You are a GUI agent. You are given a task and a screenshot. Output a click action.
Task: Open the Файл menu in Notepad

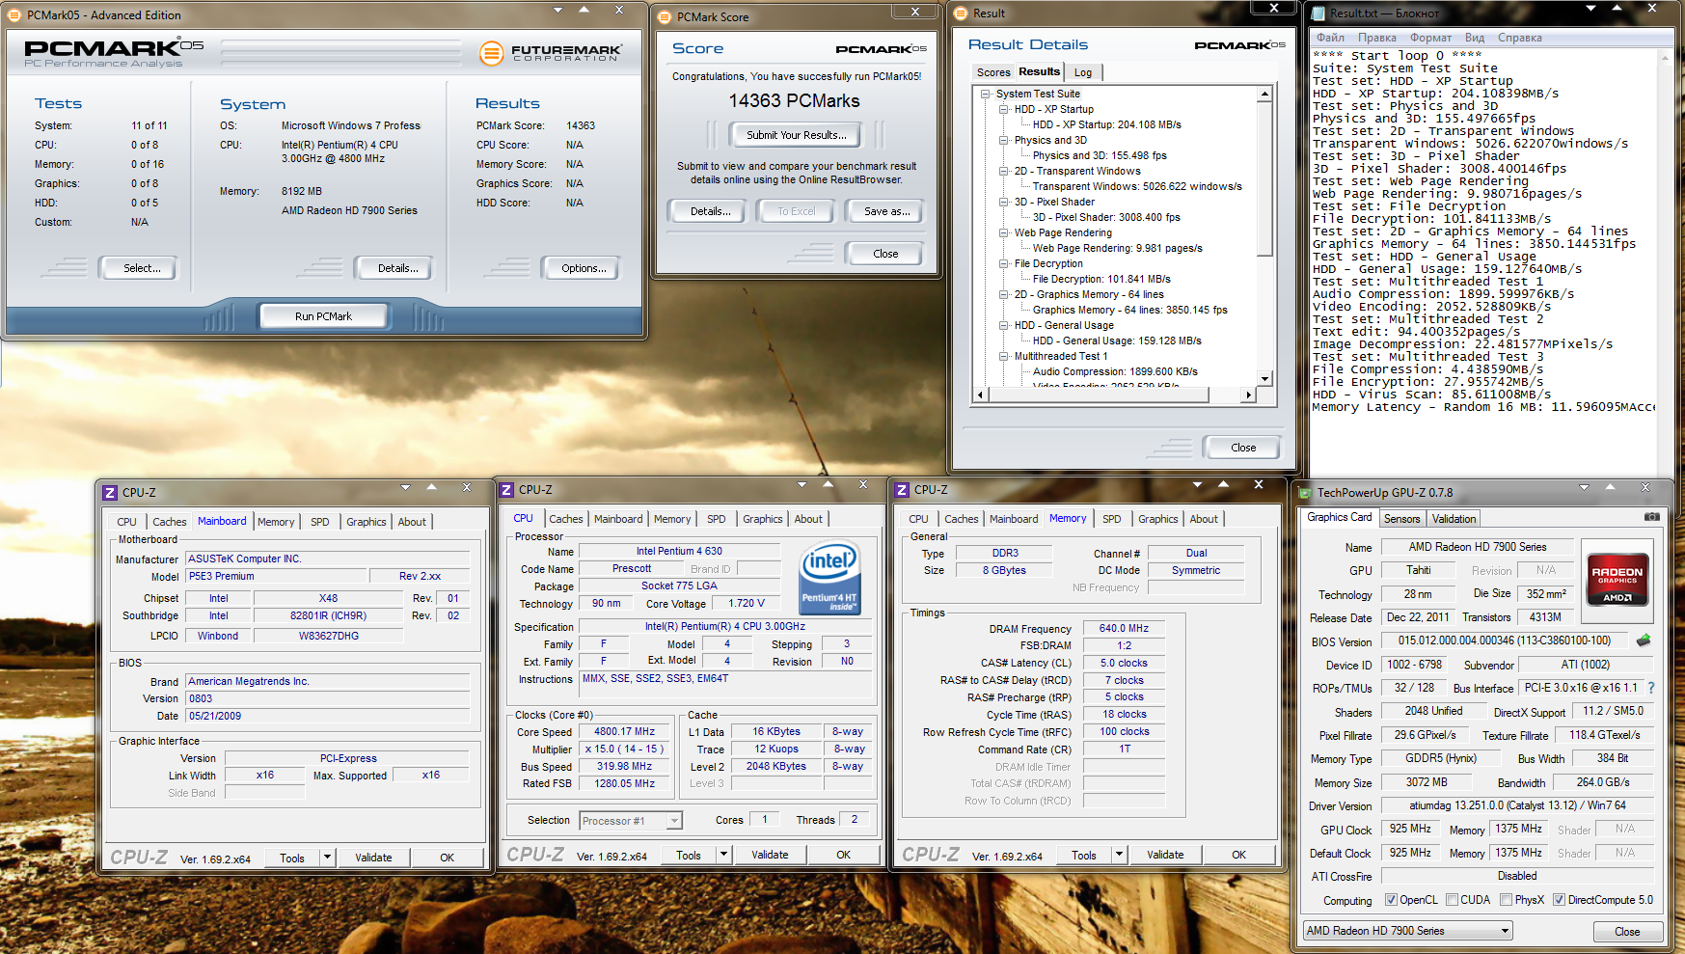[x=1330, y=38]
